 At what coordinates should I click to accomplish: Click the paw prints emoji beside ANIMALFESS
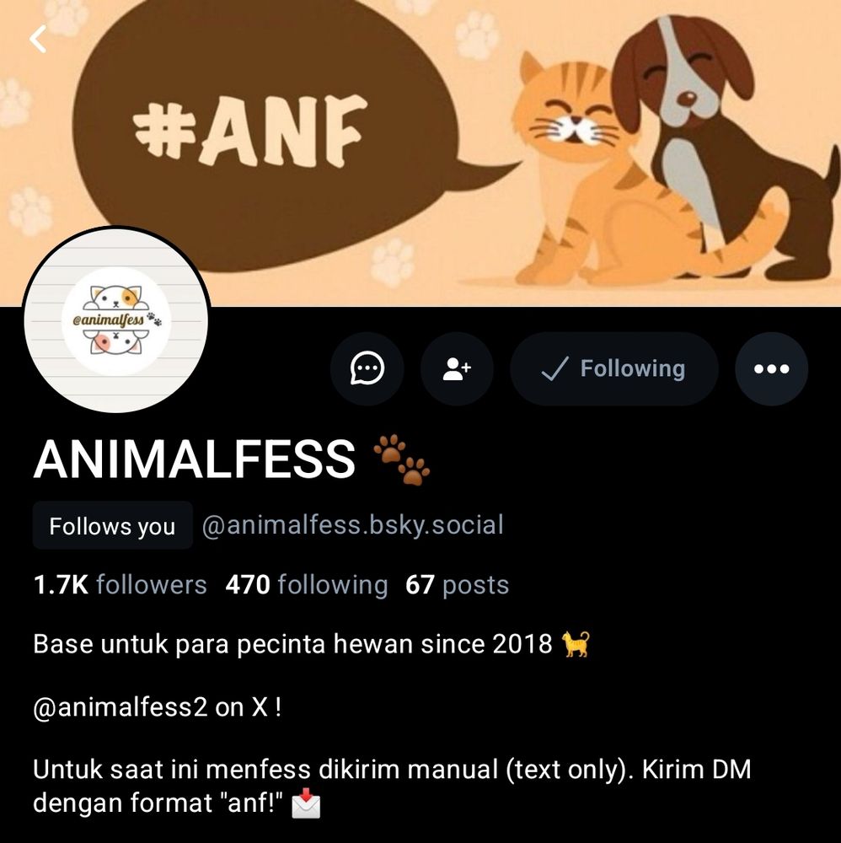[401, 459]
